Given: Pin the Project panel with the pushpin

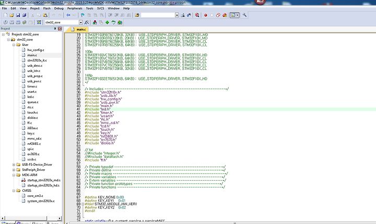Looking at the screenshot, I should tap(55, 29).
